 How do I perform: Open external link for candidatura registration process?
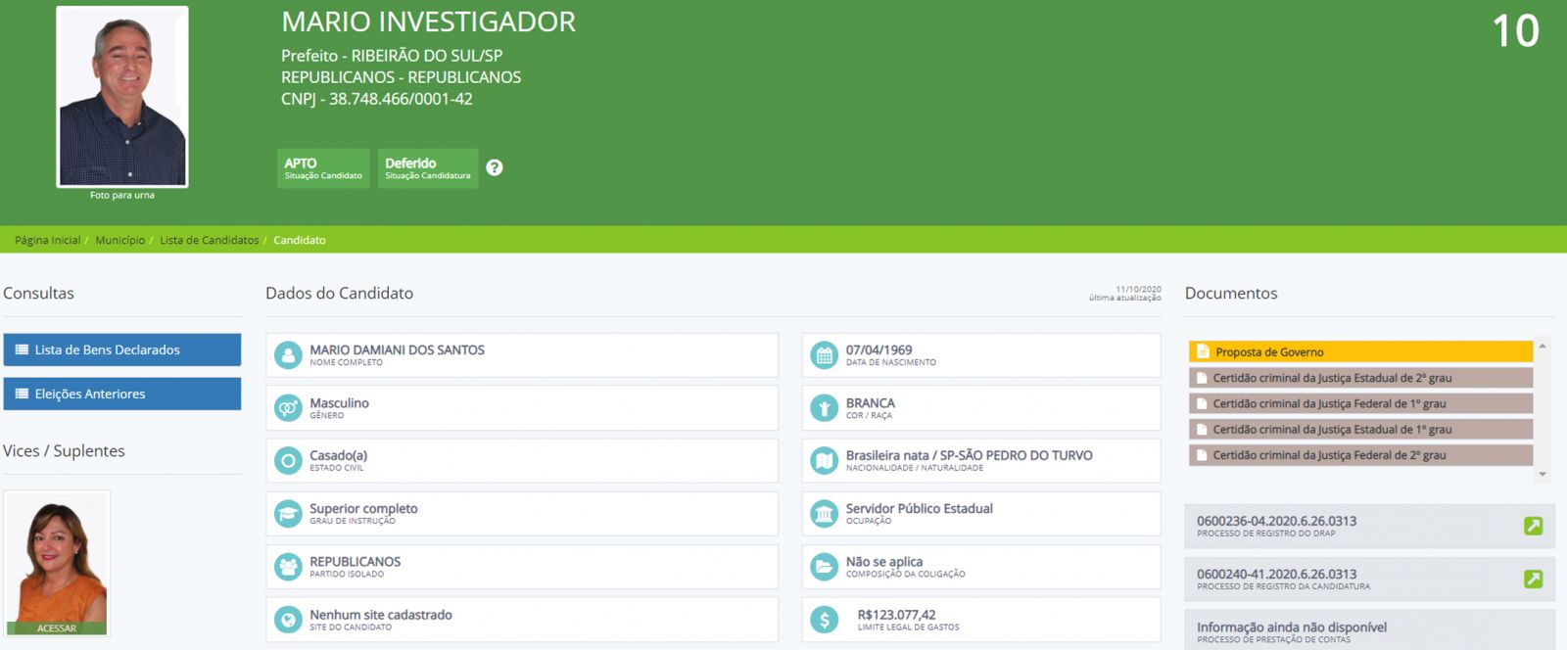1533,579
